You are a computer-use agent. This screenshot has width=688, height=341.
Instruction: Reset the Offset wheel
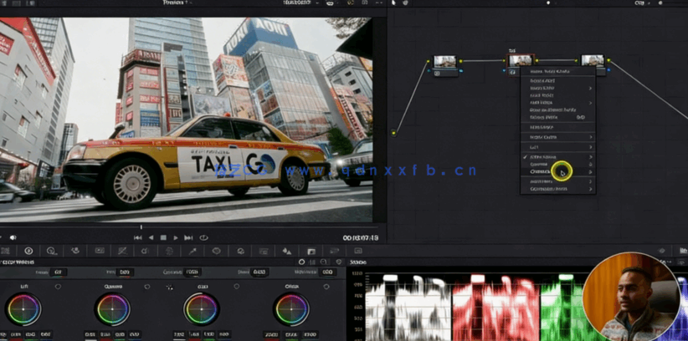point(326,287)
